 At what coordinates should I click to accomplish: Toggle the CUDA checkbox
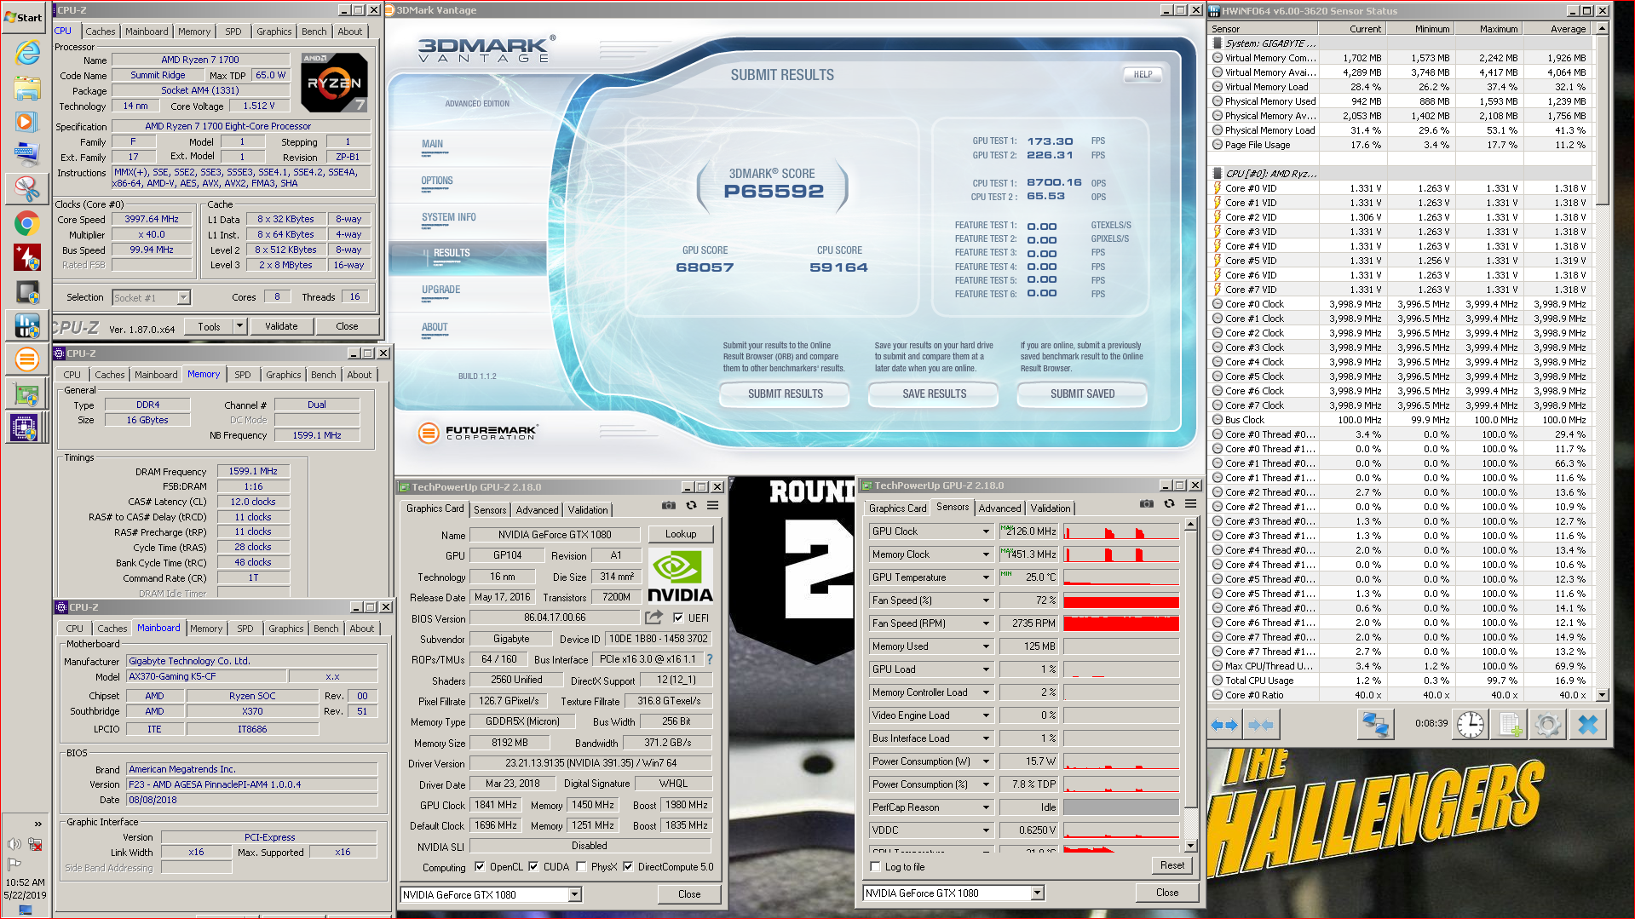[533, 867]
